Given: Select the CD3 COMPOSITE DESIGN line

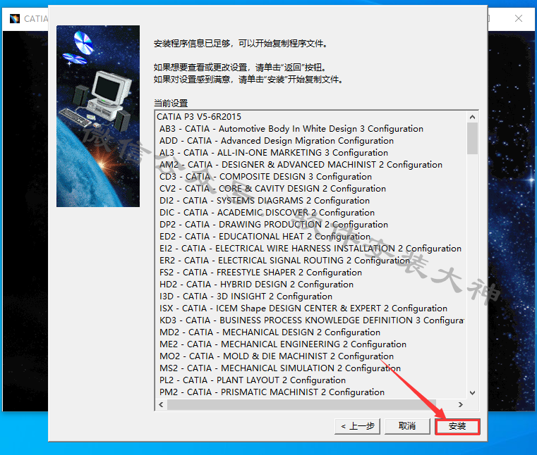Looking at the screenshot, I should tap(266, 177).
